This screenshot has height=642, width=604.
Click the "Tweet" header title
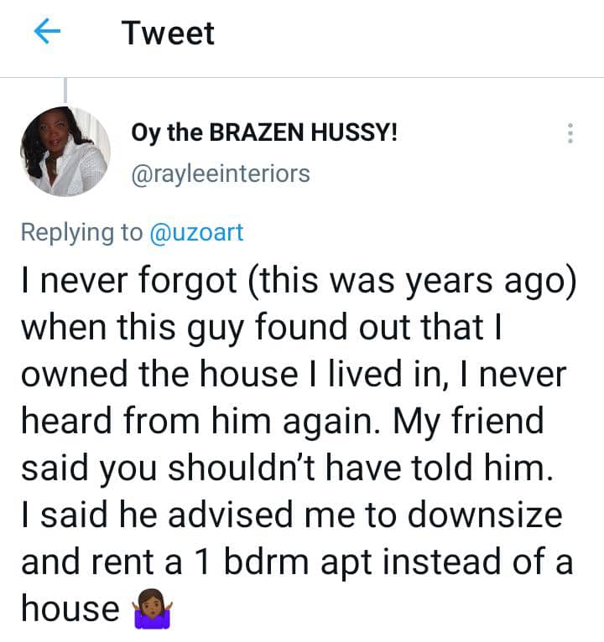168,33
